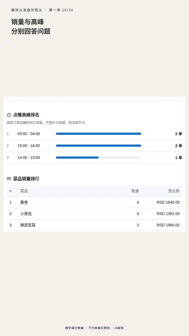
Task: Click the series label 餐馆从准备到营业
Action: point(27,10)
